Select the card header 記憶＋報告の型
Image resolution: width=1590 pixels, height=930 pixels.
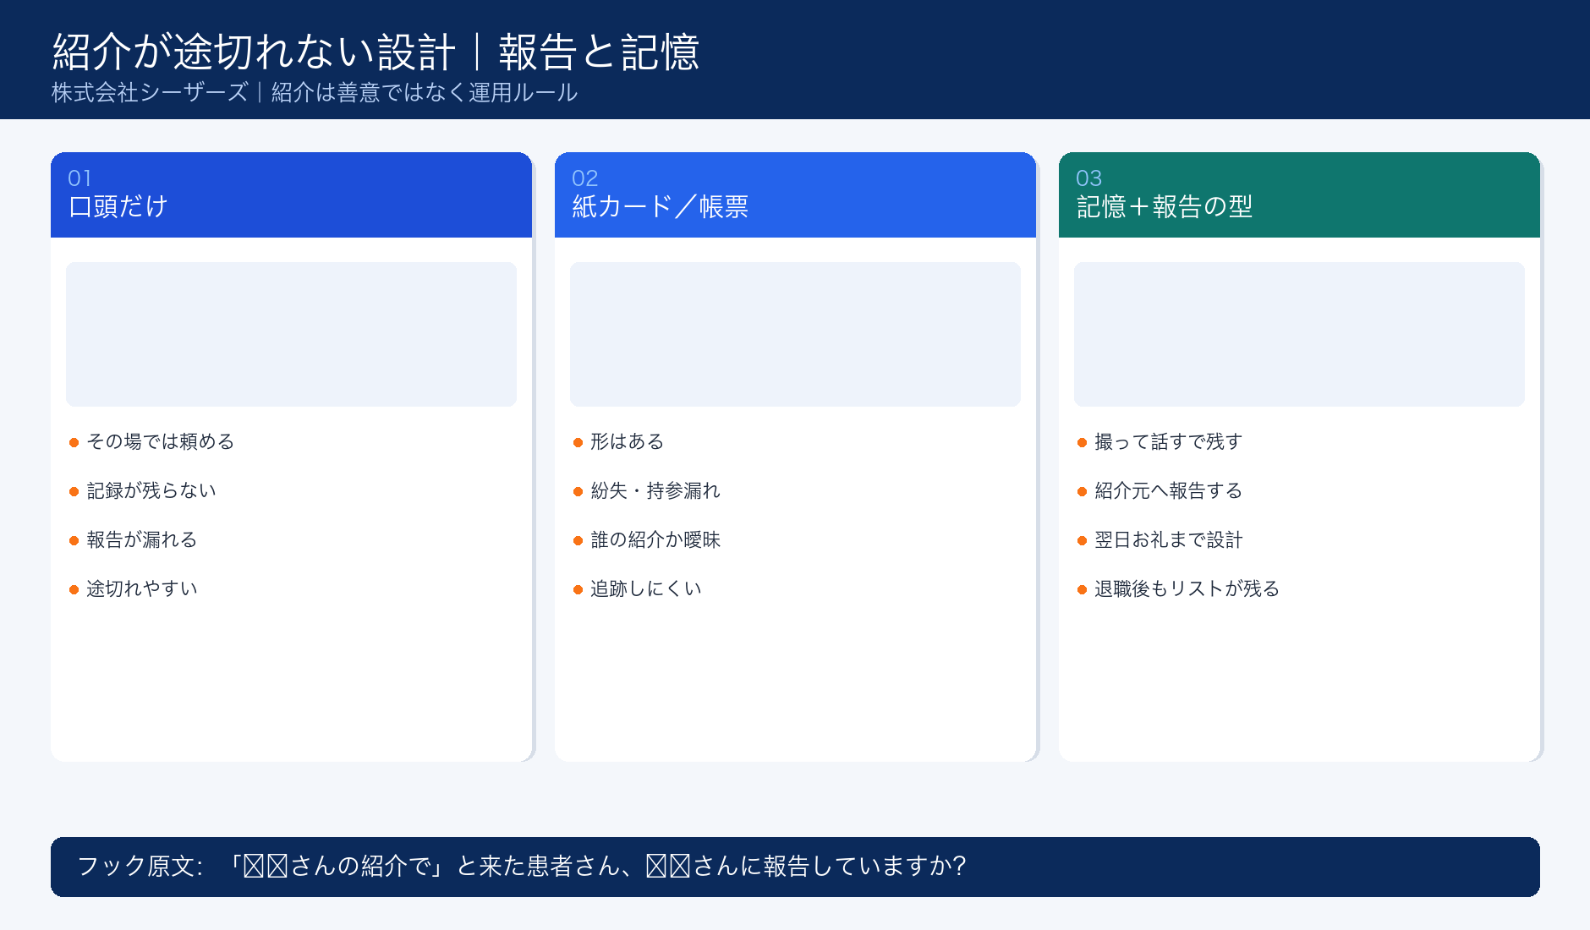[1299, 195]
